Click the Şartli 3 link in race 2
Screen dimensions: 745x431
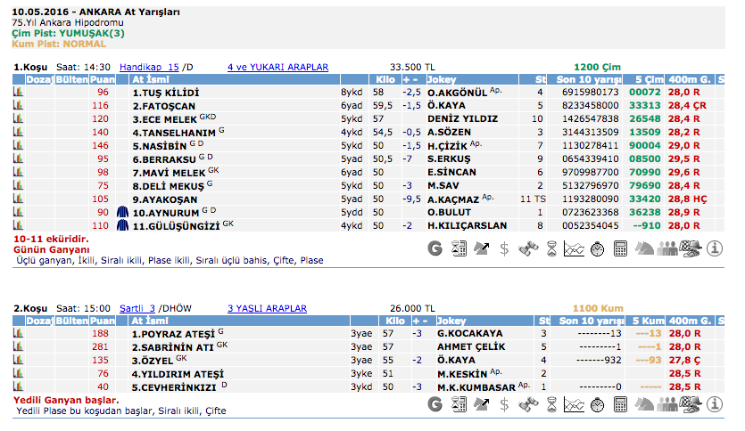(x=137, y=307)
